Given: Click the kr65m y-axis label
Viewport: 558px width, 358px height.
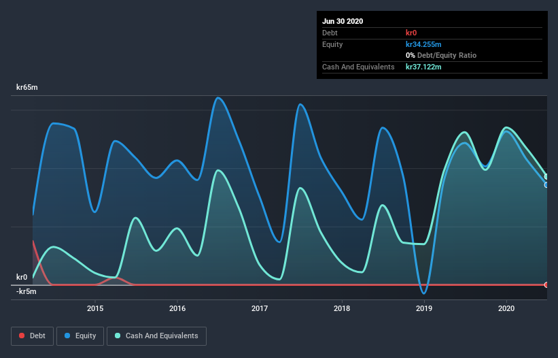Looking at the screenshot, I should click(x=27, y=87).
